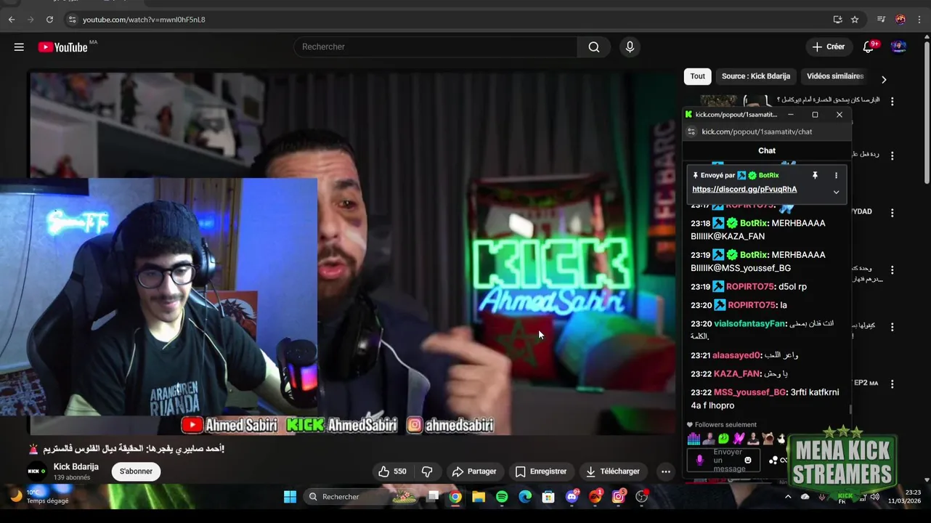Screen dimensions: 931x523
Task: Open Microsoft Store from the taskbar
Action: [548, 497]
